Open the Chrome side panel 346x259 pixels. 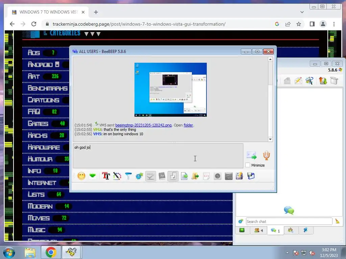(x=312, y=24)
